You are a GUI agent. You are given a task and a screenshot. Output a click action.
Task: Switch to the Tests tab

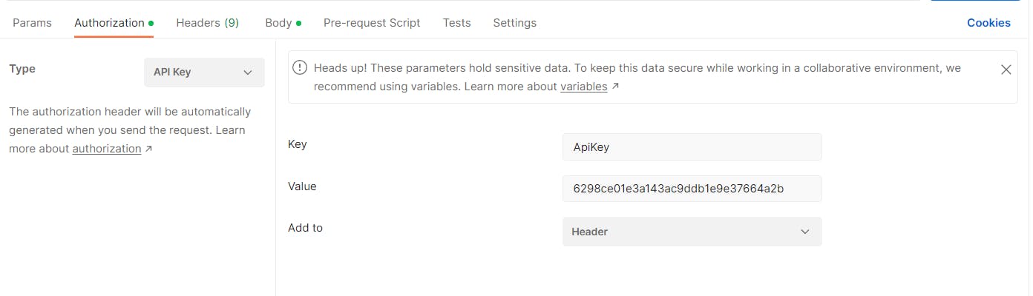coord(456,23)
